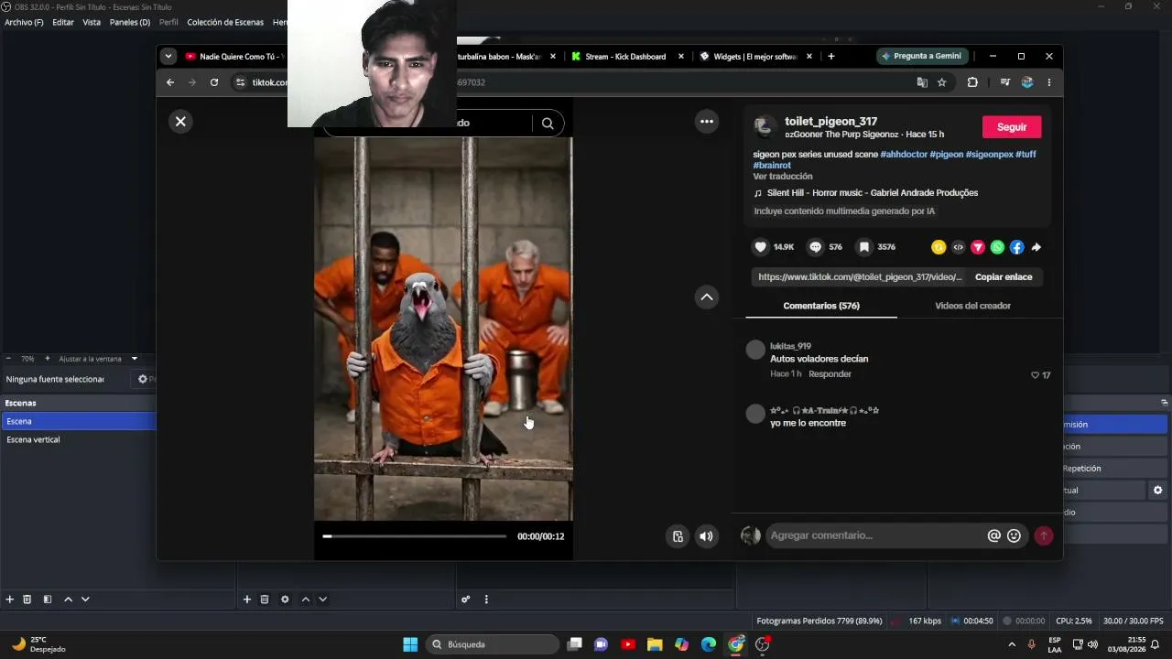This screenshot has height=659, width=1172.
Task: Share the video on Facebook
Action: [x=1016, y=247]
